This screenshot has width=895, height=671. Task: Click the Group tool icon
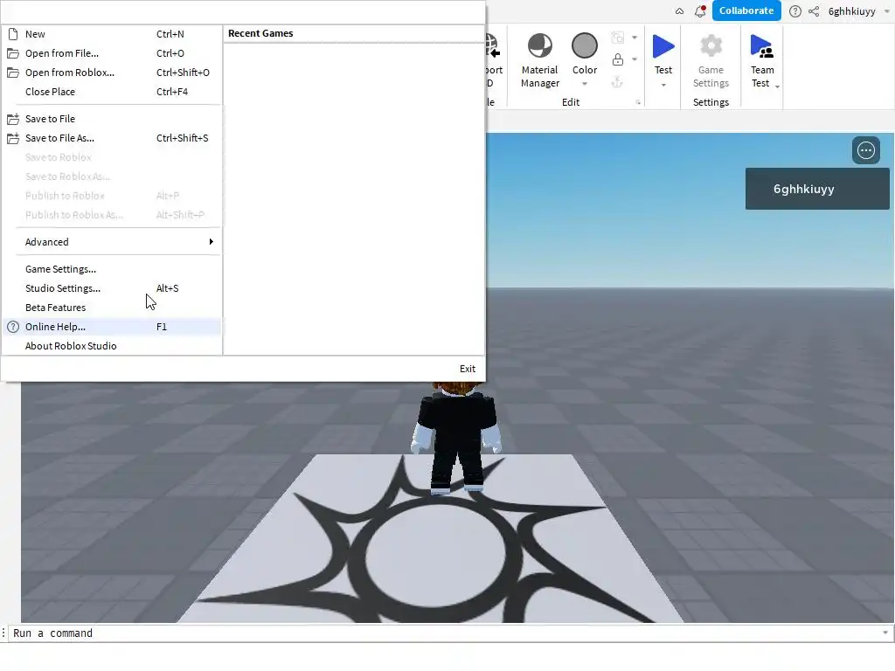618,38
